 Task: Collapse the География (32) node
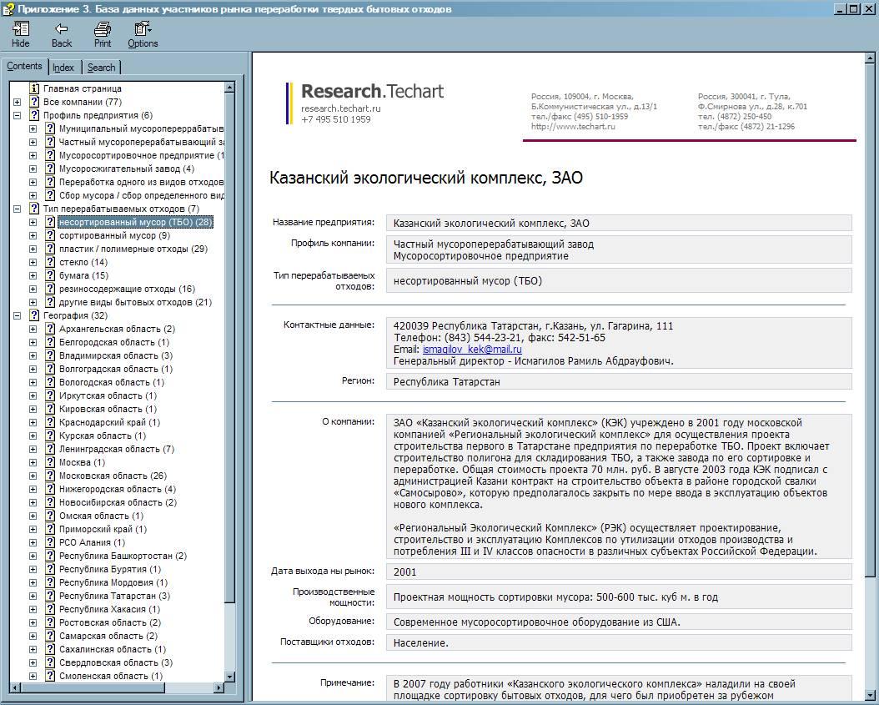tap(18, 315)
